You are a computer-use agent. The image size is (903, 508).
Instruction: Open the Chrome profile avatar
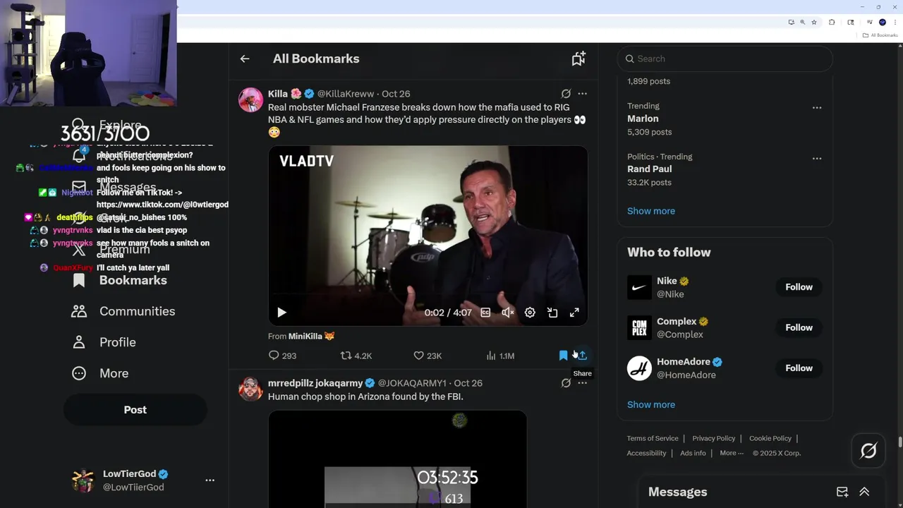[883, 23]
